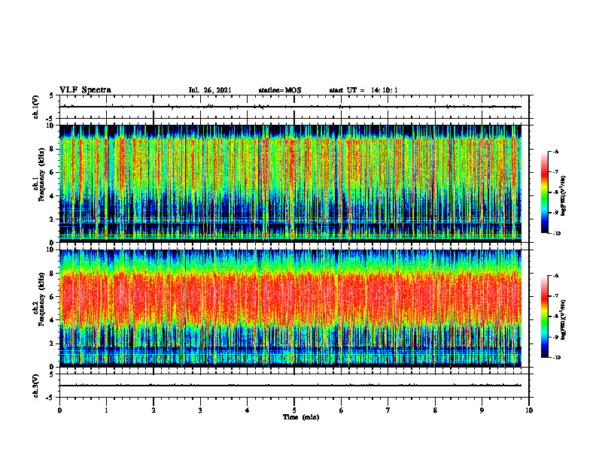Screen dimensions: 596x460
Task: Click the "ch.3(V)" waveform axis label
Action: pos(36,386)
